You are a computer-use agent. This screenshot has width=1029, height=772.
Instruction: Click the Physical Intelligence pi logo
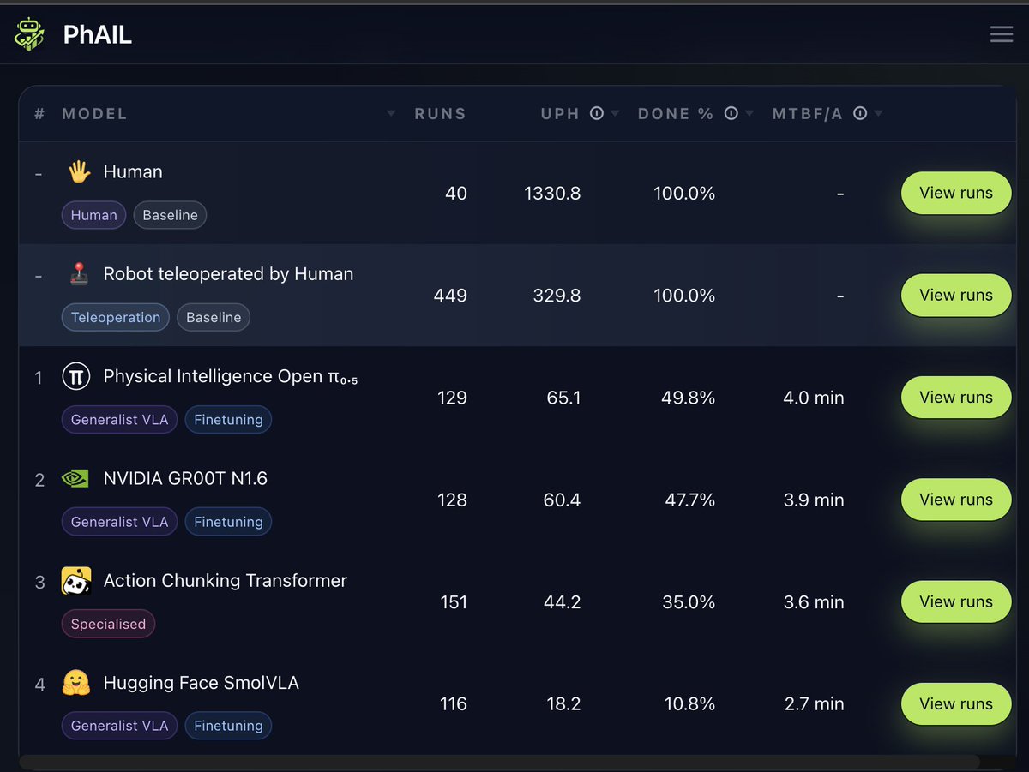click(76, 376)
